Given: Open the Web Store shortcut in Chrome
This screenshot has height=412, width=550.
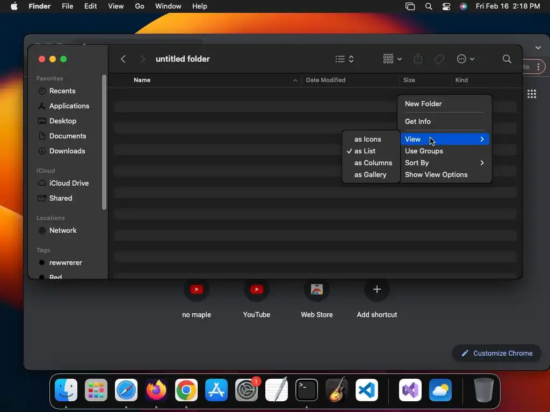Looking at the screenshot, I should pos(317,298).
